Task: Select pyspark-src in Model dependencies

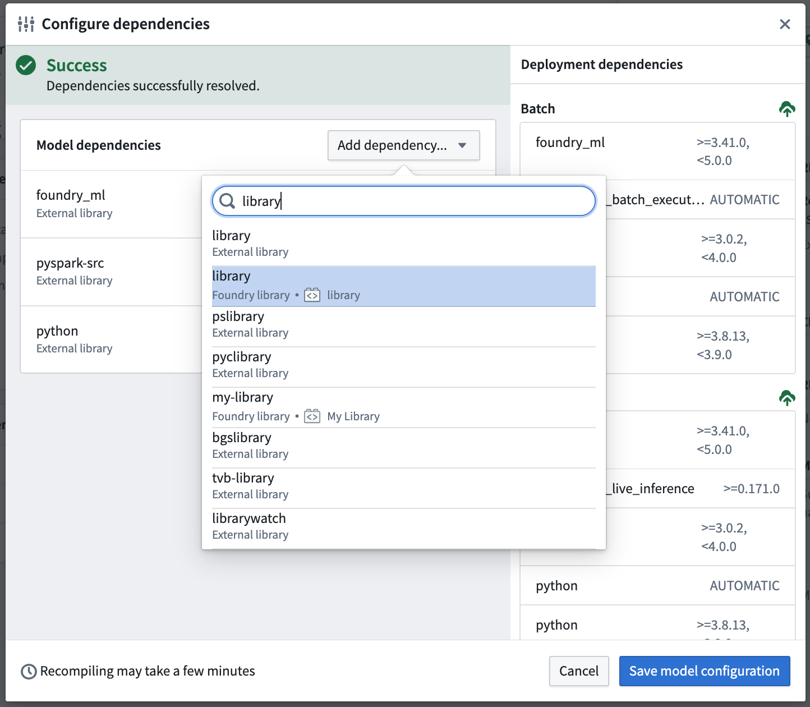Action: click(111, 272)
